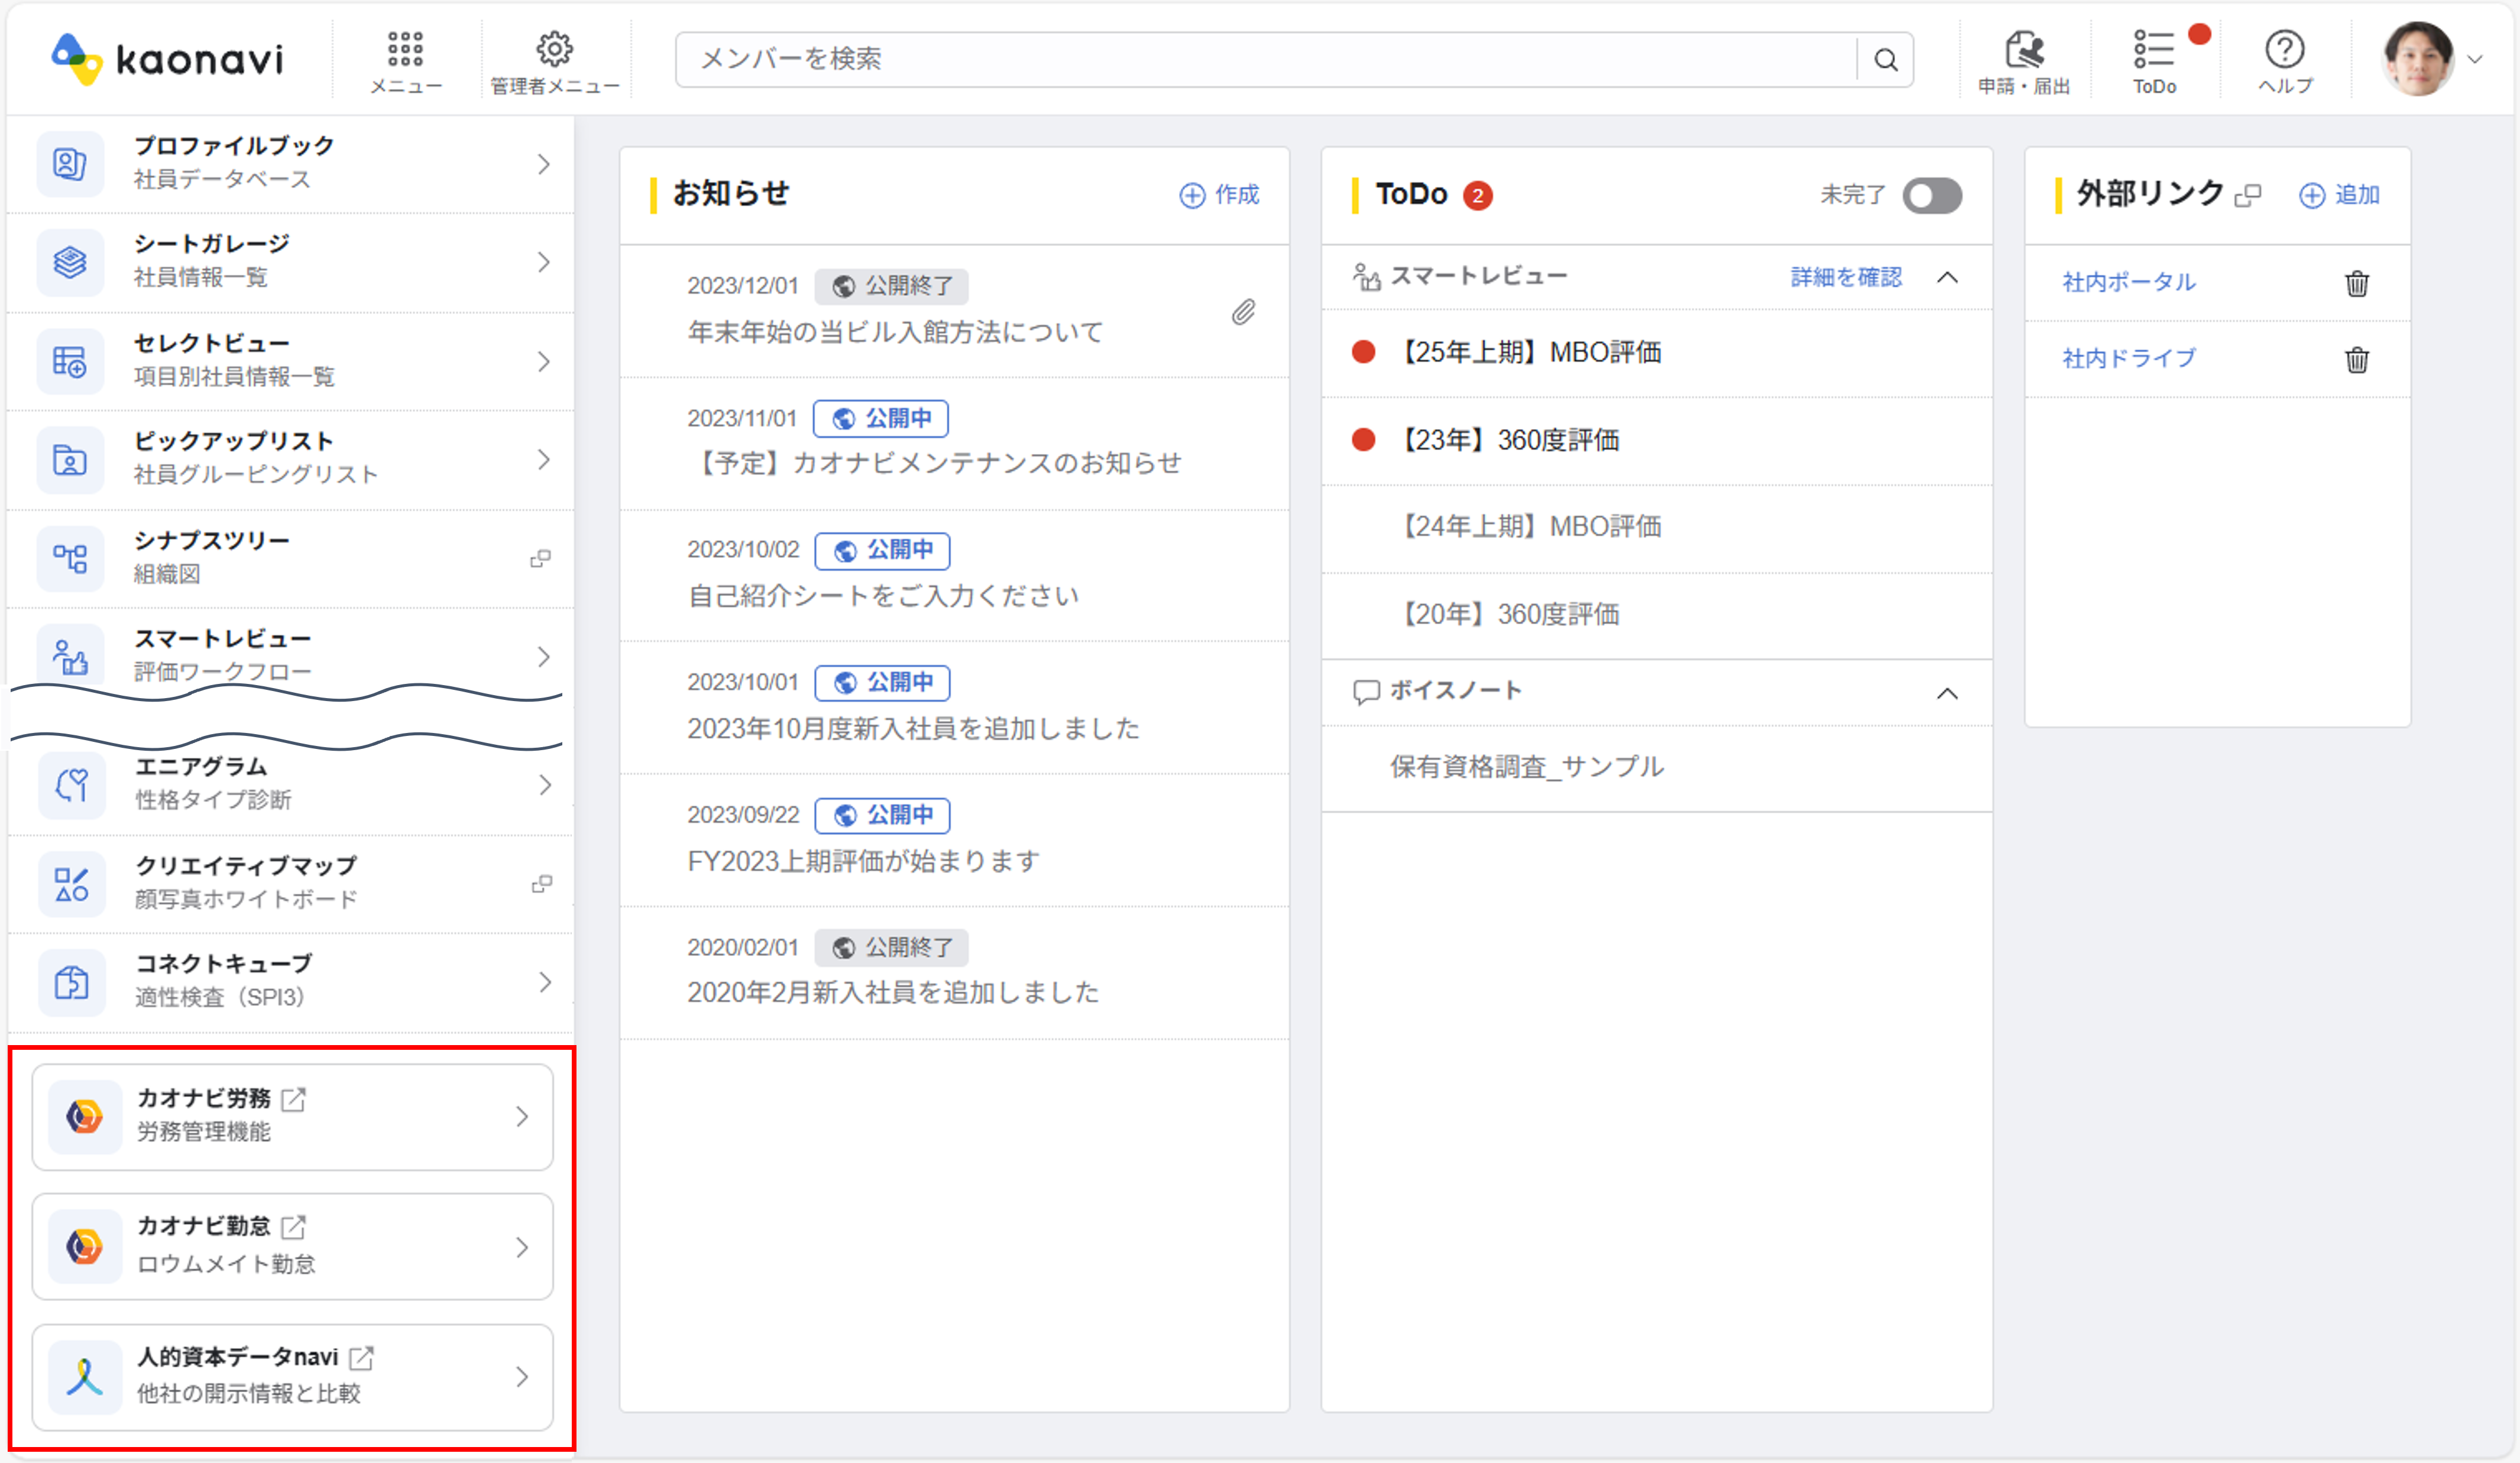
Task: Open the ヘルプ question mark icon
Action: [2284, 50]
